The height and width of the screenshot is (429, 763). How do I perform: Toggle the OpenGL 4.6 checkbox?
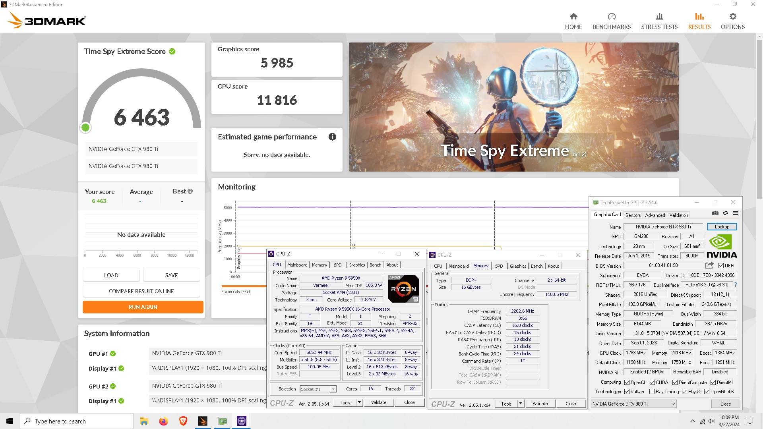tap(707, 392)
